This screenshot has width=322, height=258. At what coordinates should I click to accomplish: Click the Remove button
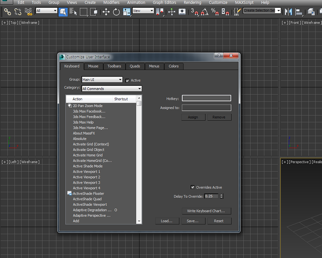219,117
